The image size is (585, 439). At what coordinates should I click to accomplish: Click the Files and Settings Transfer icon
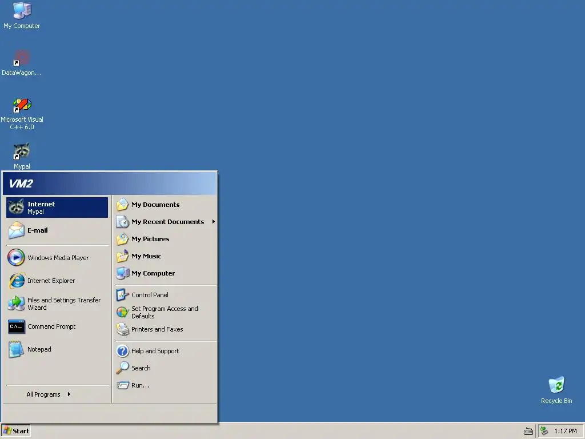coord(16,304)
